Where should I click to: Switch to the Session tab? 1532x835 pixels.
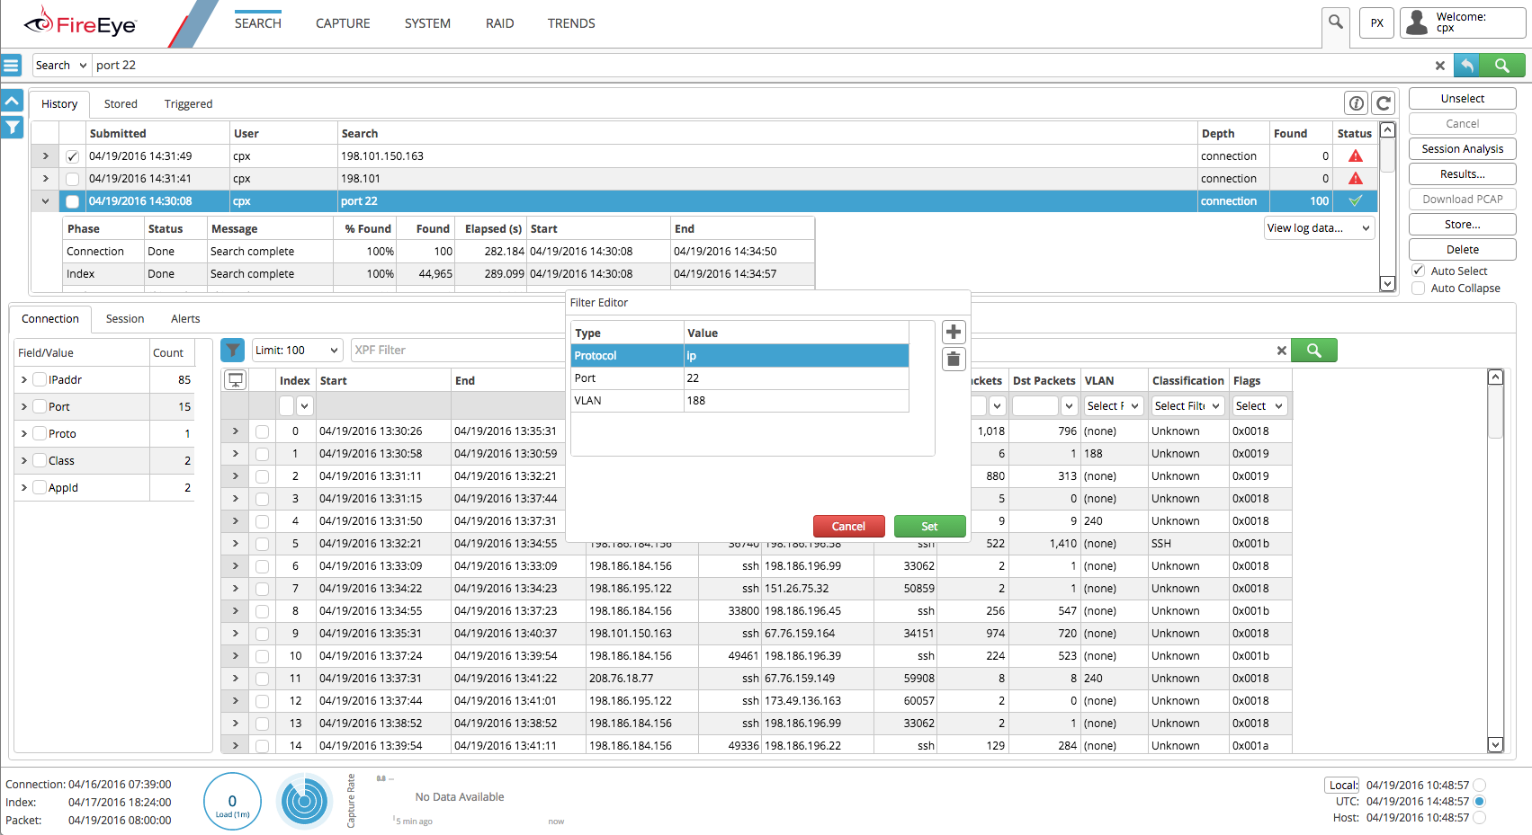(125, 319)
